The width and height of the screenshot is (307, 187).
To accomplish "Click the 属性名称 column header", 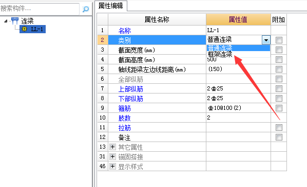I will click(157, 19).
